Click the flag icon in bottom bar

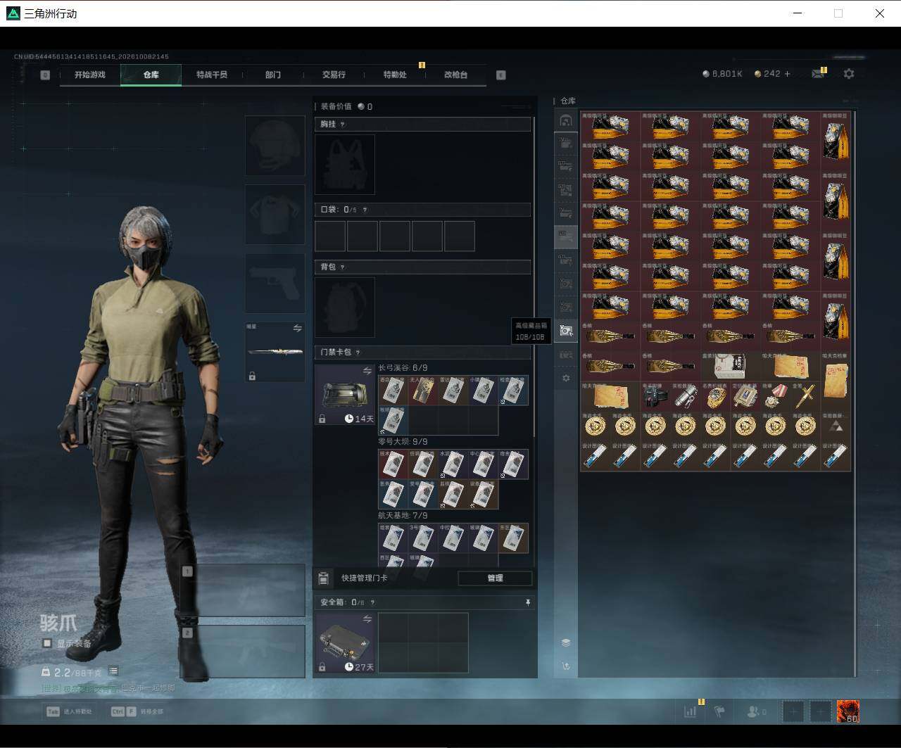[719, 711]
